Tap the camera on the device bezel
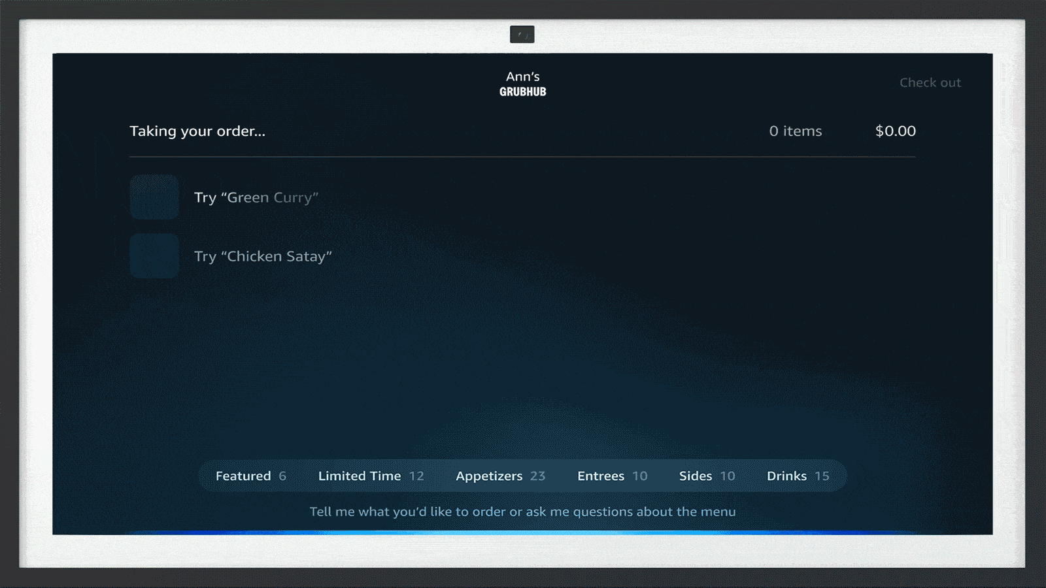Image resolution: width=1046 pixels, height=588 pixels. tap(522, 35)
